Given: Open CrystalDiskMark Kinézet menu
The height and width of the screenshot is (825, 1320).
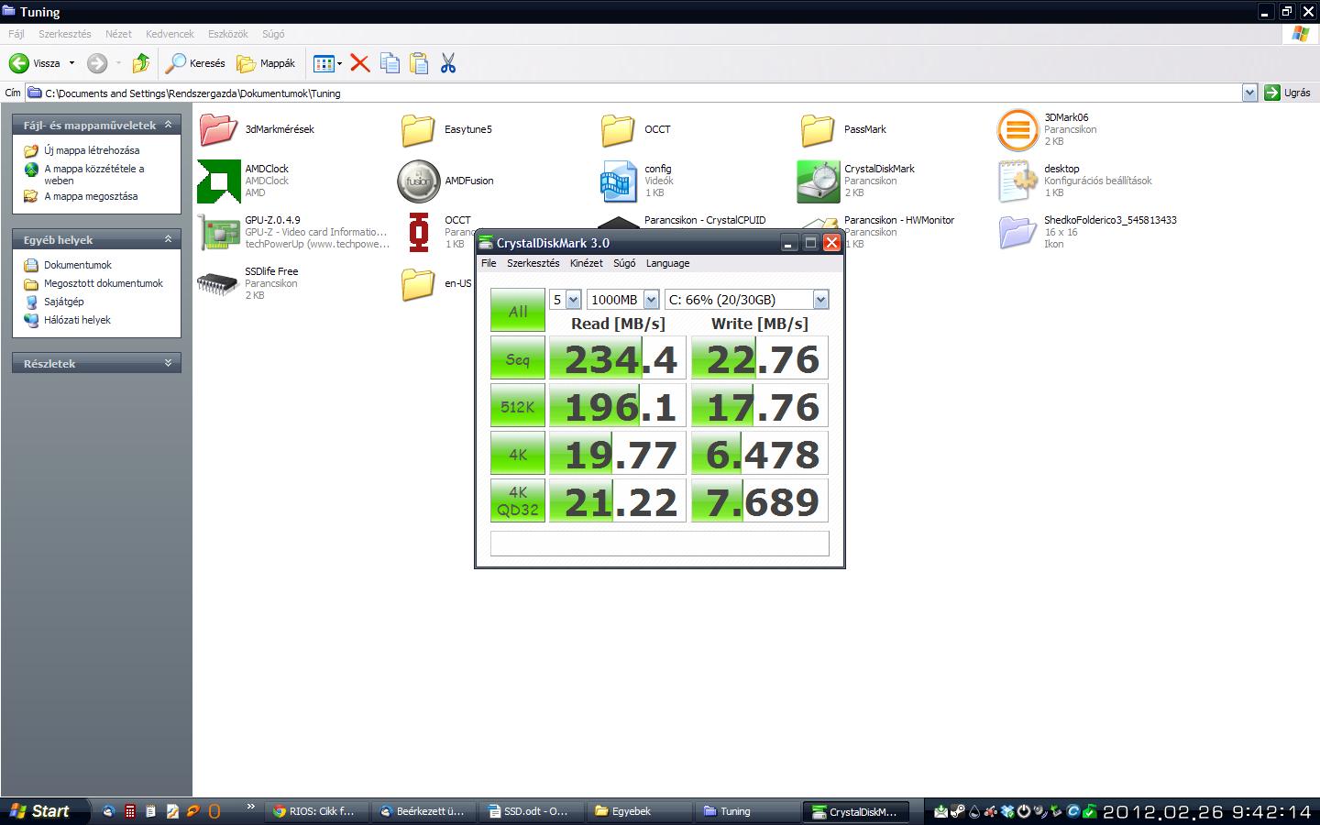Looking at the screenshot, I should coord(586,263).
